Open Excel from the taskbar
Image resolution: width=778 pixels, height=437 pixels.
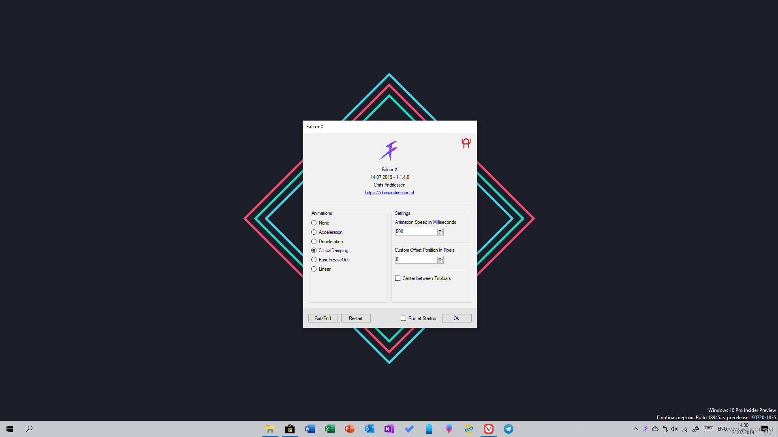coord(330,429)
